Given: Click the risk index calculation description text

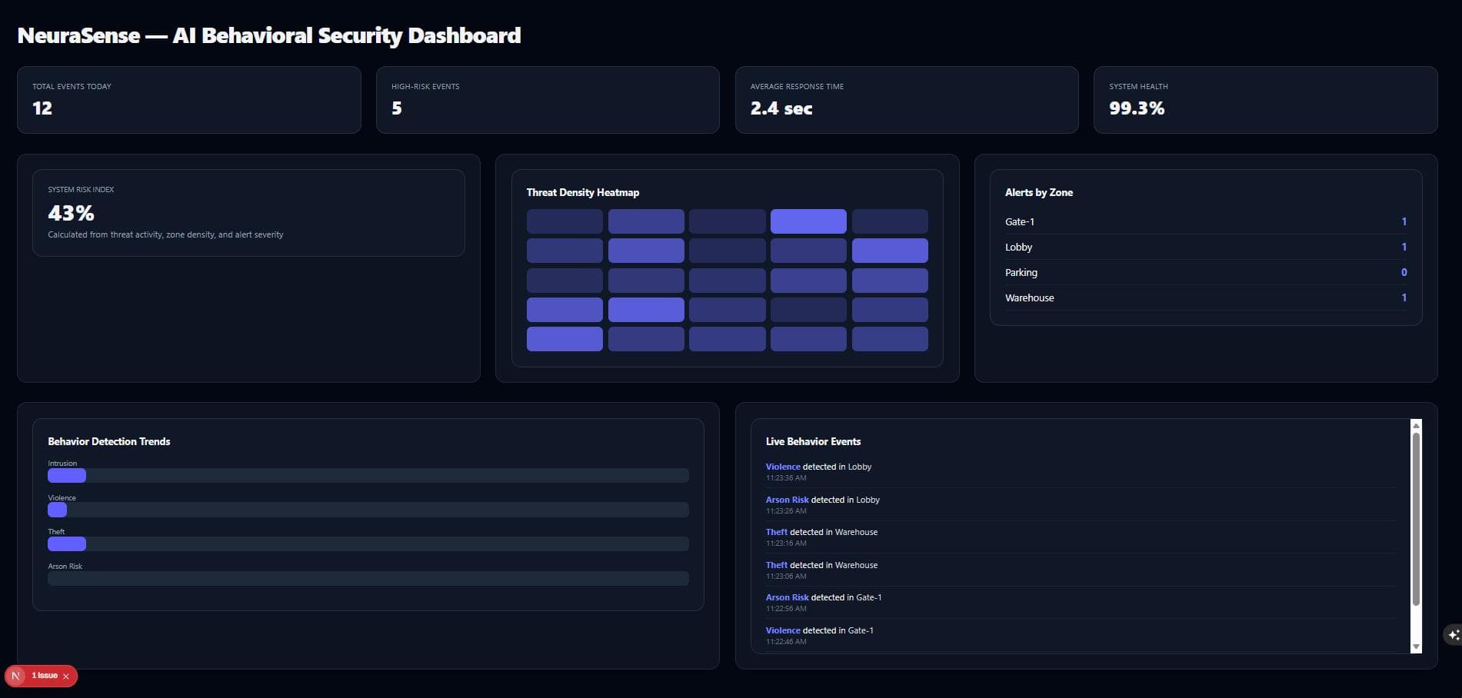Looking at the screenshot, I should pos(165,234).
